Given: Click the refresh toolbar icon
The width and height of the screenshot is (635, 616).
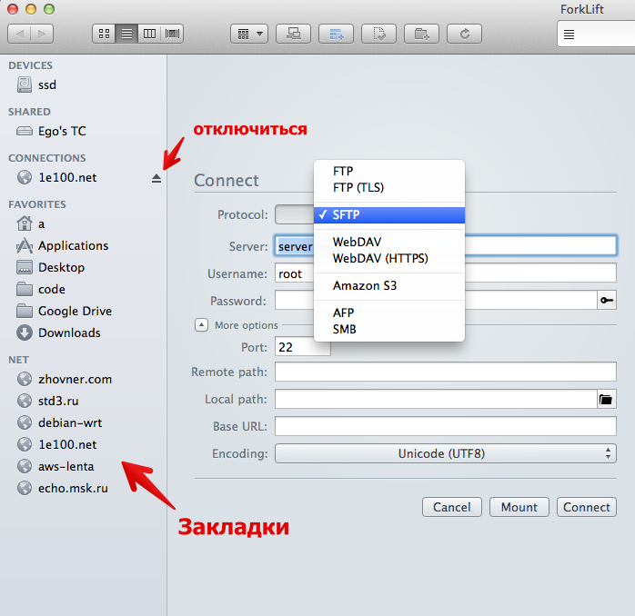Looking at the screenshot, I should [465, 34].
